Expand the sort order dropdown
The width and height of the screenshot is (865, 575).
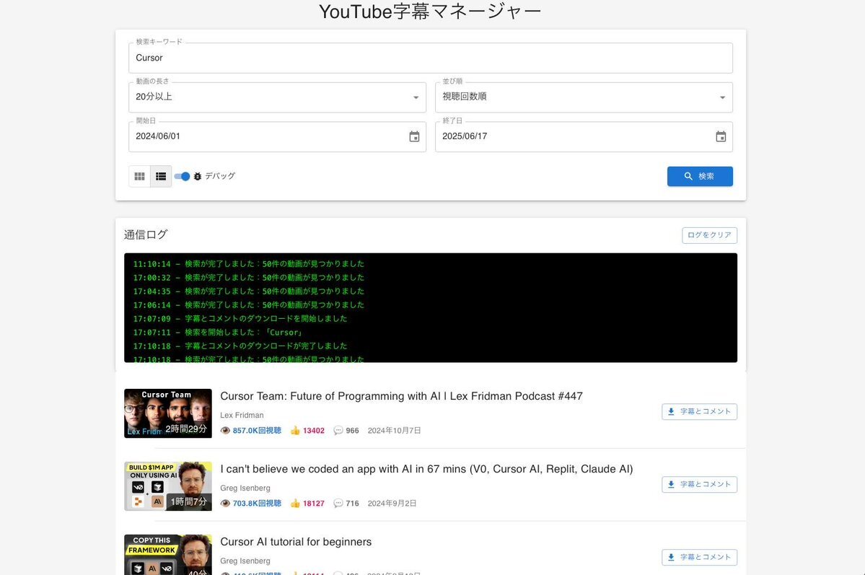click(584, 97)
